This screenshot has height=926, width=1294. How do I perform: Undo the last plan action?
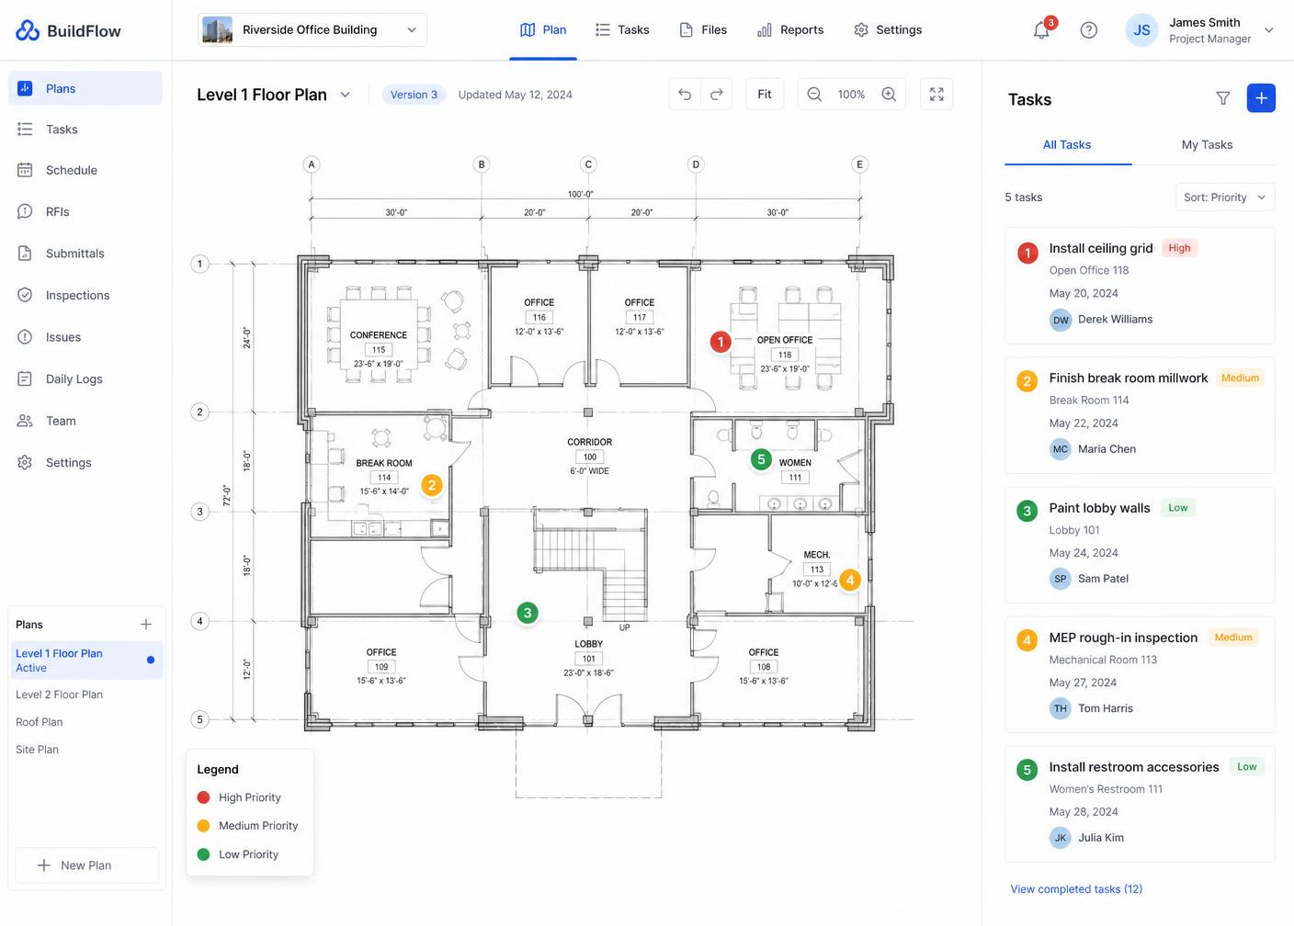(685, 94)
